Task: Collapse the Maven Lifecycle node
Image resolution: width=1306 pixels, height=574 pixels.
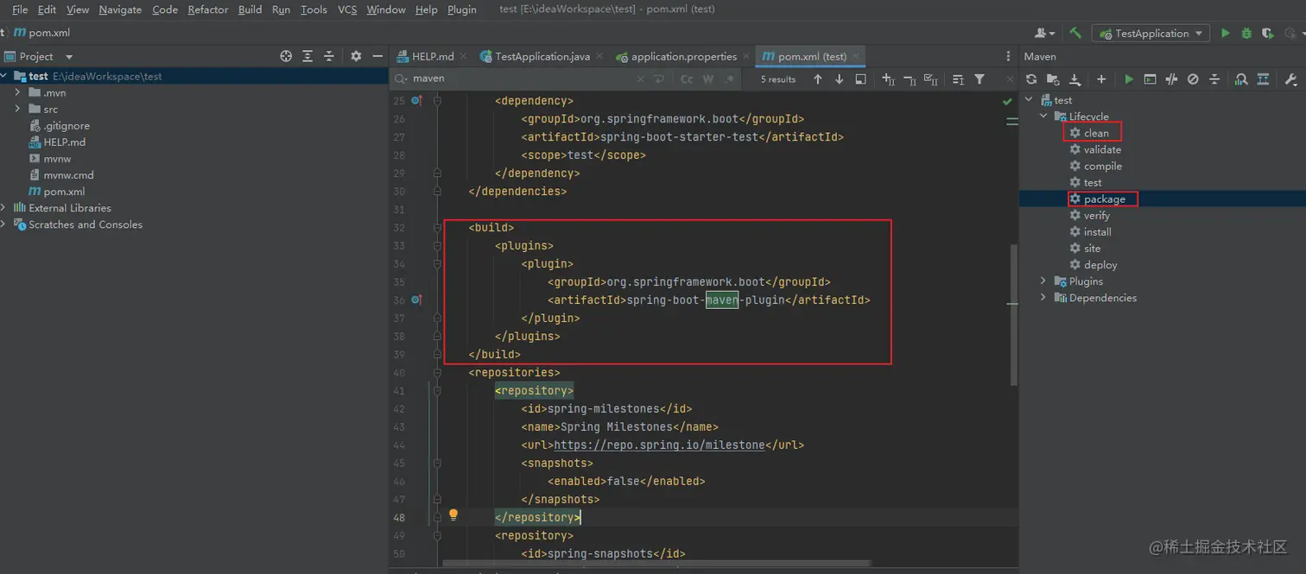Action: (1043, 117)
